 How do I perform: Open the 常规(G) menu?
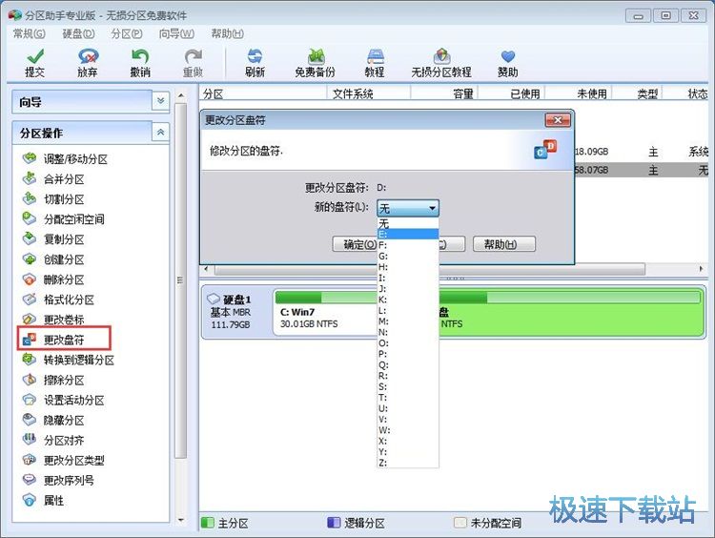(30, 33)
